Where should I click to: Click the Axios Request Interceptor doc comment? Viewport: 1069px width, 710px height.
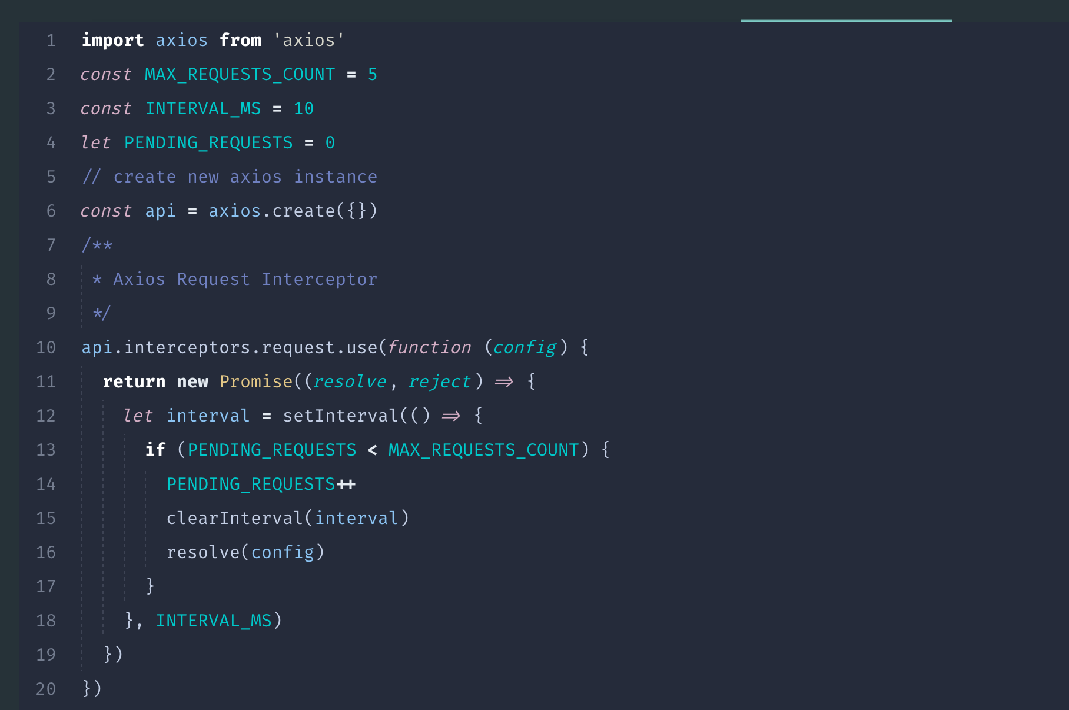tap(235, 279)
